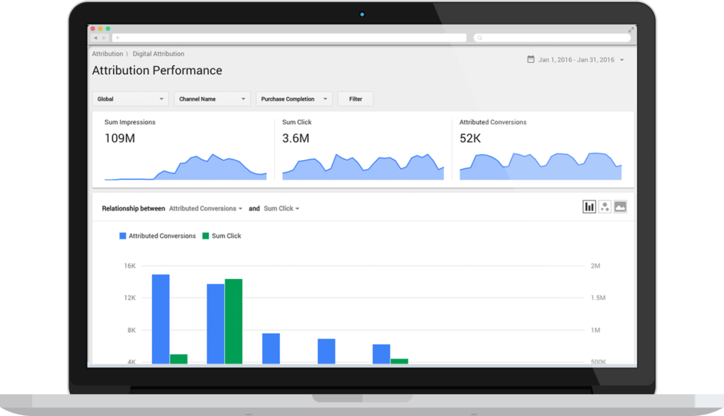Screen dimensions: 724x416
Task: Click the browser search magnifier icon
Action: 479,38
